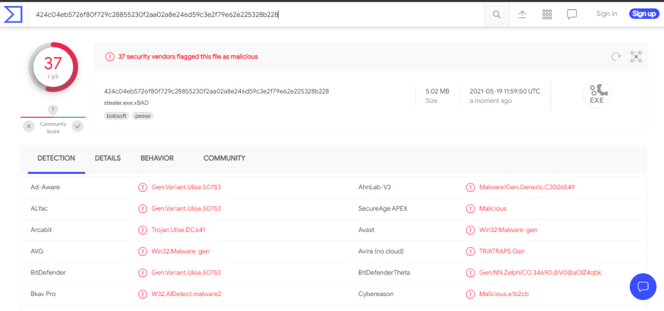Click the Sign in link
The height and width of the screenshot is (311, 664).
606,14
